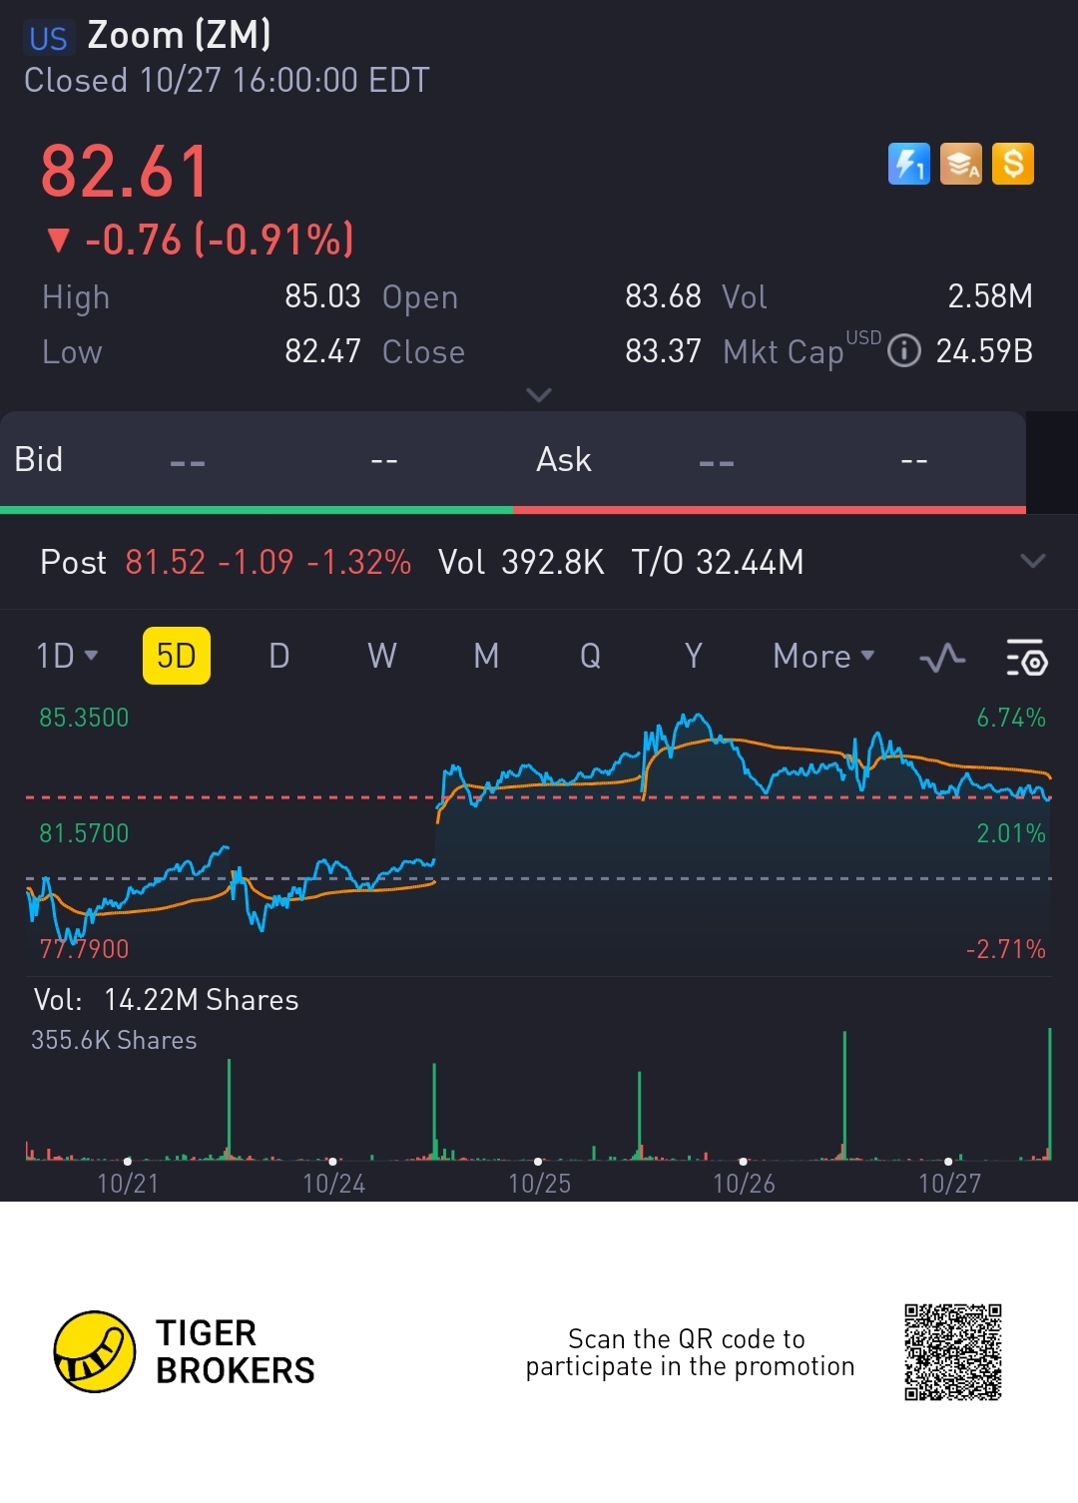Viewport: 1078px width, 1503px height.
Task: Switch to the D daily chart tab
Action: tap(279, 656)
